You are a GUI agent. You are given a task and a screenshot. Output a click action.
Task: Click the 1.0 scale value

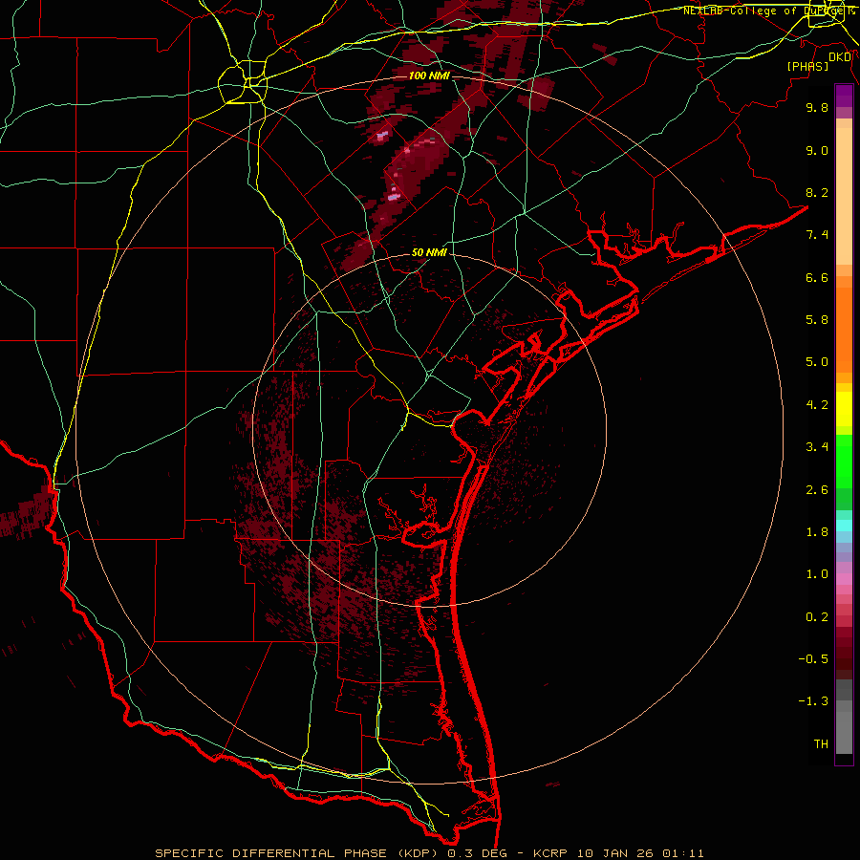coord(817,574)
